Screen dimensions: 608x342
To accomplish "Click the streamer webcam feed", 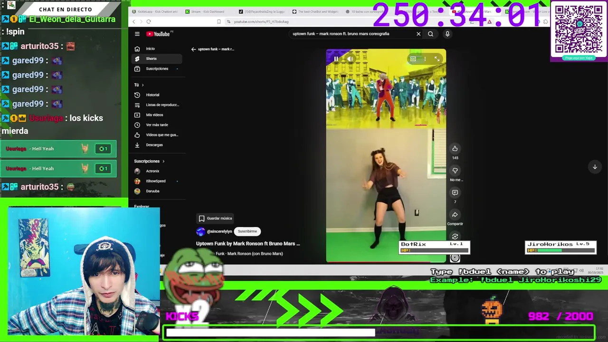I will click(84, 272).
